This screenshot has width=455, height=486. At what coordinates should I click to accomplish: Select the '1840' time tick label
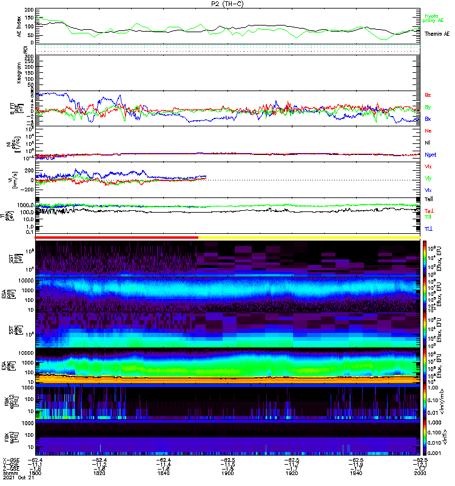[x=163, y=473]
